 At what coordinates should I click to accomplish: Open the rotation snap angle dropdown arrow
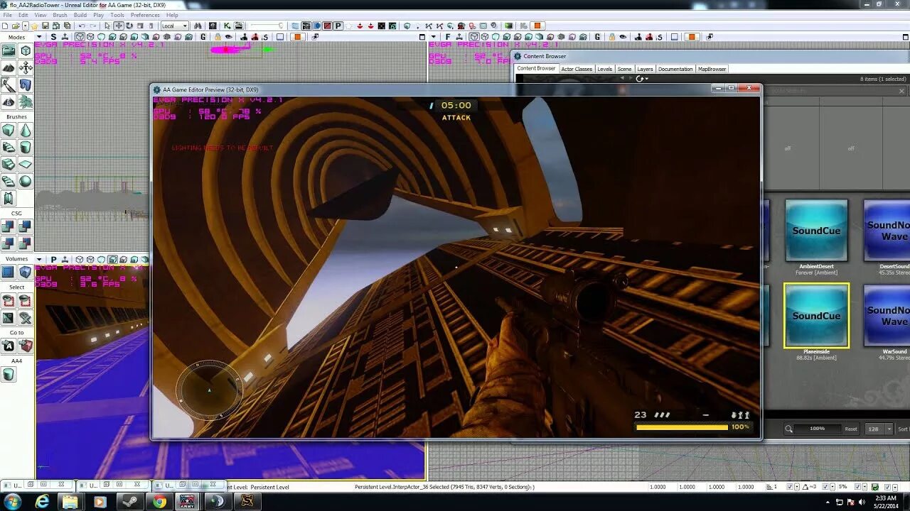(x=832, y=487)
